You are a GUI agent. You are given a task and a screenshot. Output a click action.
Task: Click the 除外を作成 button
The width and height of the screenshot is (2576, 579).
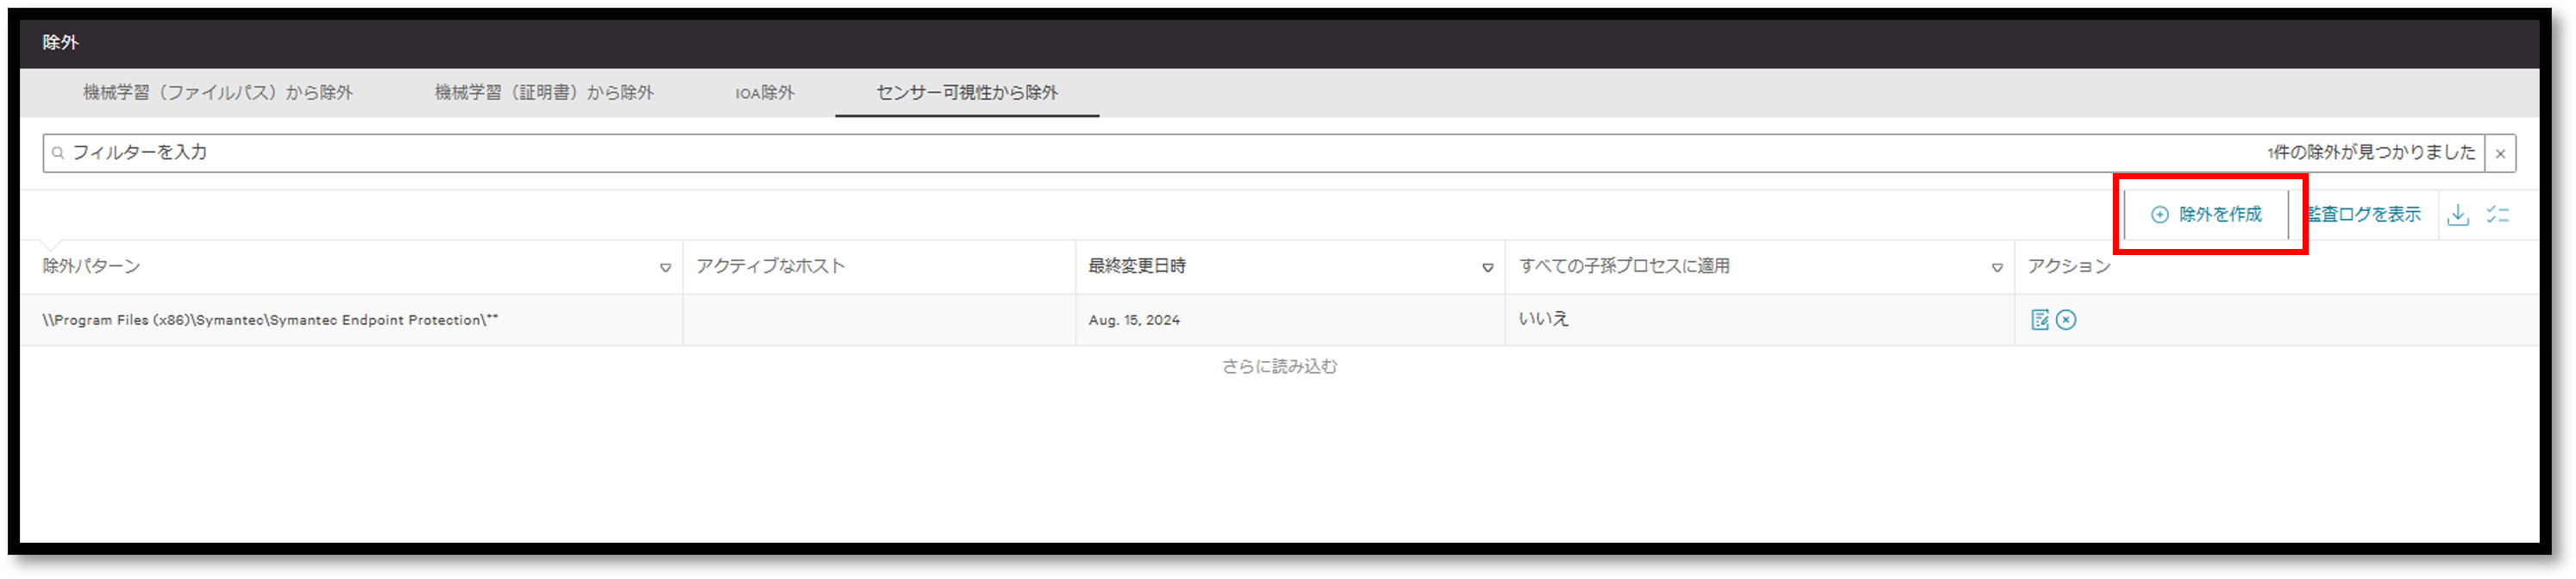[x=2206, y=215]
